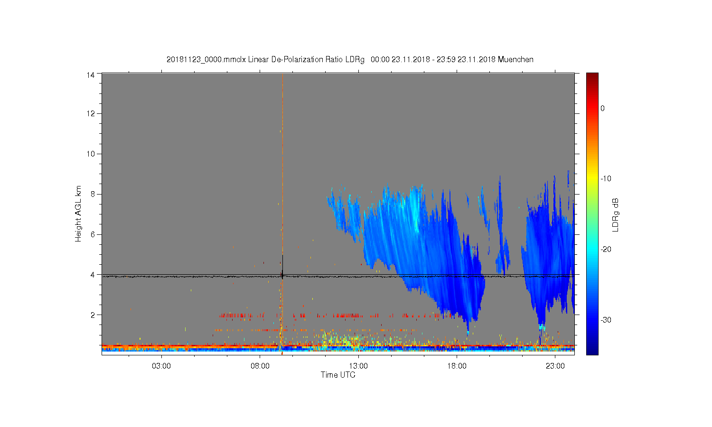Click the 18:00 time tick label
The height and width of the screenshot is (427, 712).
click(x=457, y=366)
